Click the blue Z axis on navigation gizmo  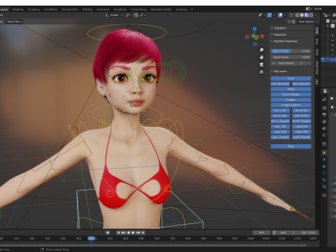(255, 29)
